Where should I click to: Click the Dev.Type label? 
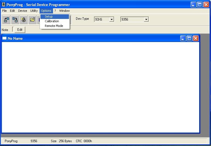pos(82,19)
